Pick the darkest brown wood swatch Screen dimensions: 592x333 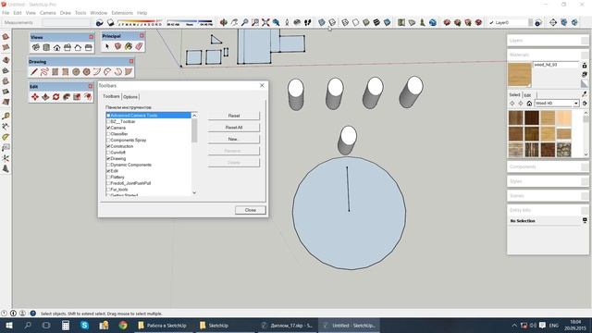coord(532,117)
